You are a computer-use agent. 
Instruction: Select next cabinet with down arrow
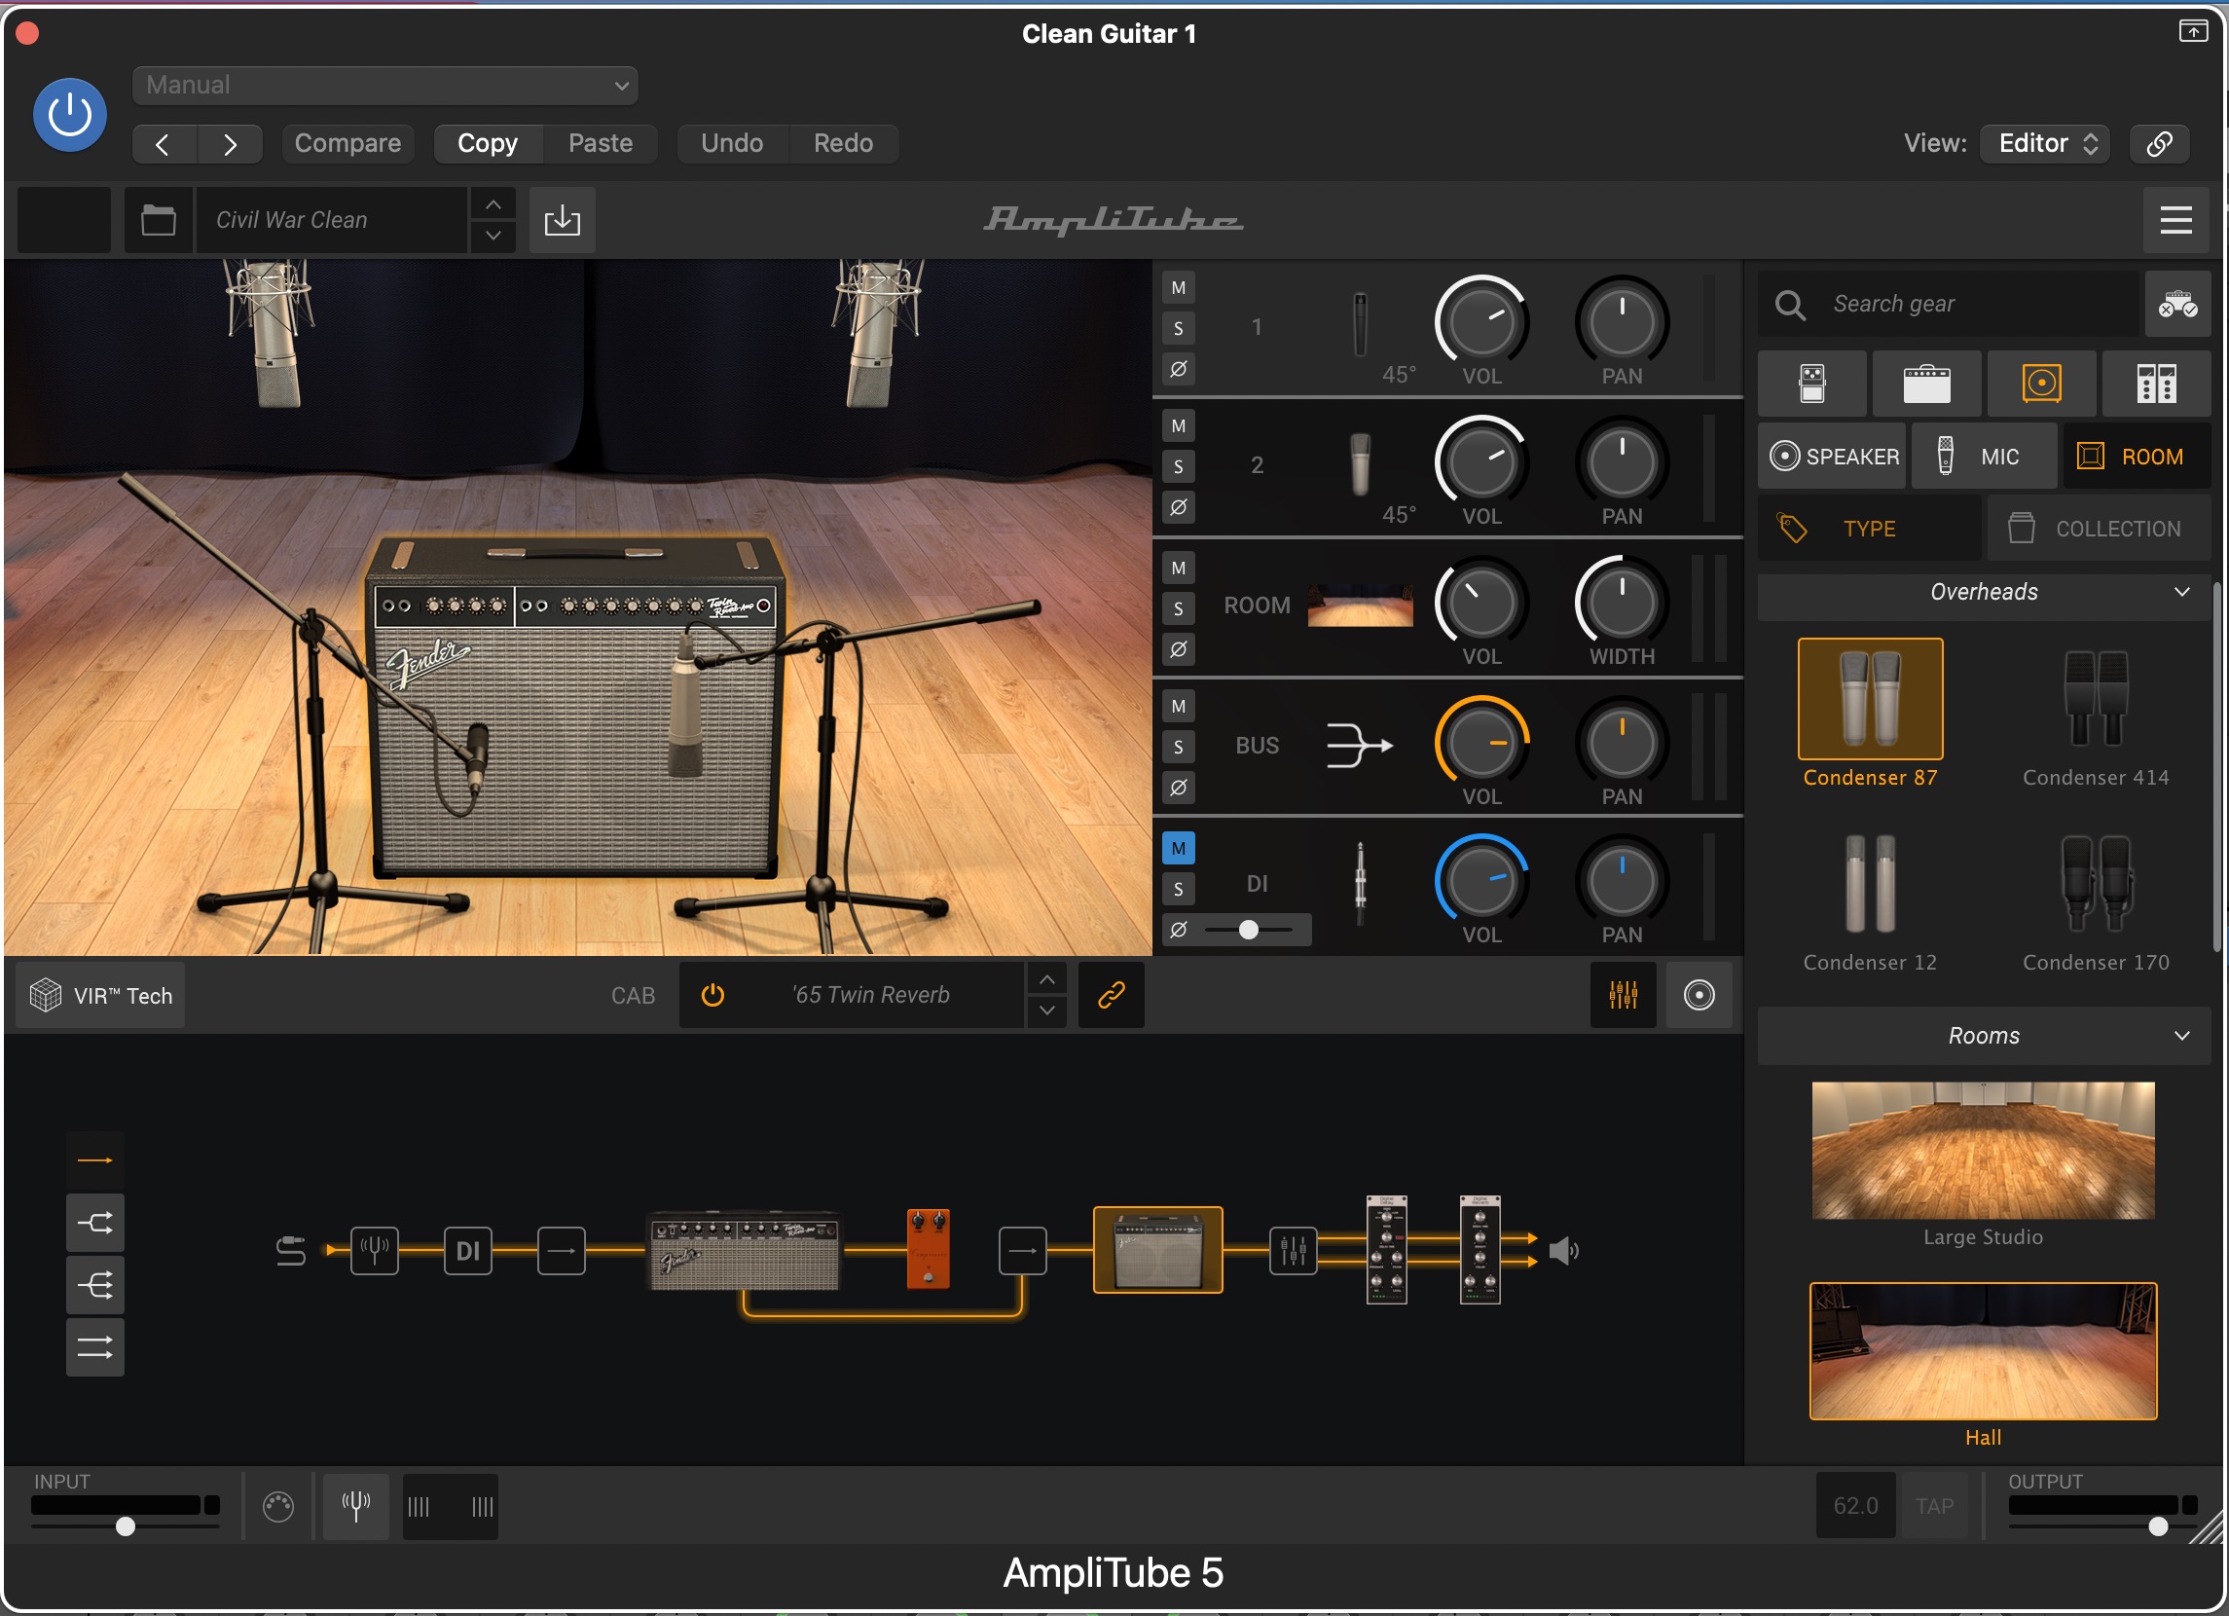coord(1047,1010)
